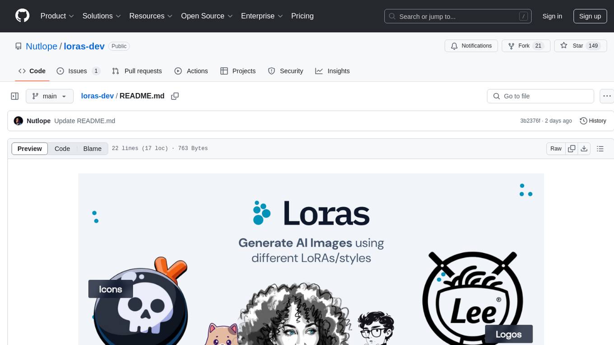The height and width of the screenshot is (345, 614).
Task: Expand the file tree side panel
Action: [15, 96]
